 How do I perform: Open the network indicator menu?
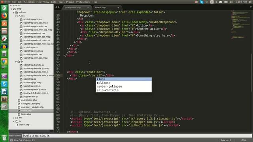click(207, 2)
